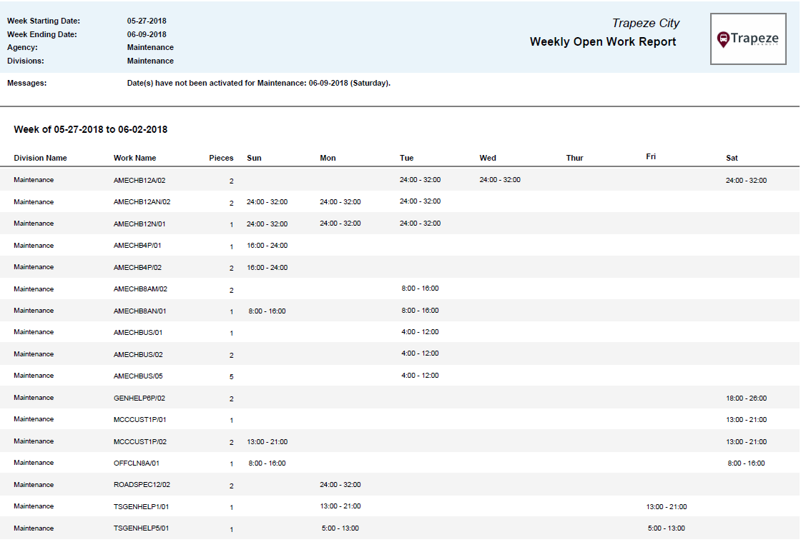Select the Trapeze City header title

[x=644, y=23]
